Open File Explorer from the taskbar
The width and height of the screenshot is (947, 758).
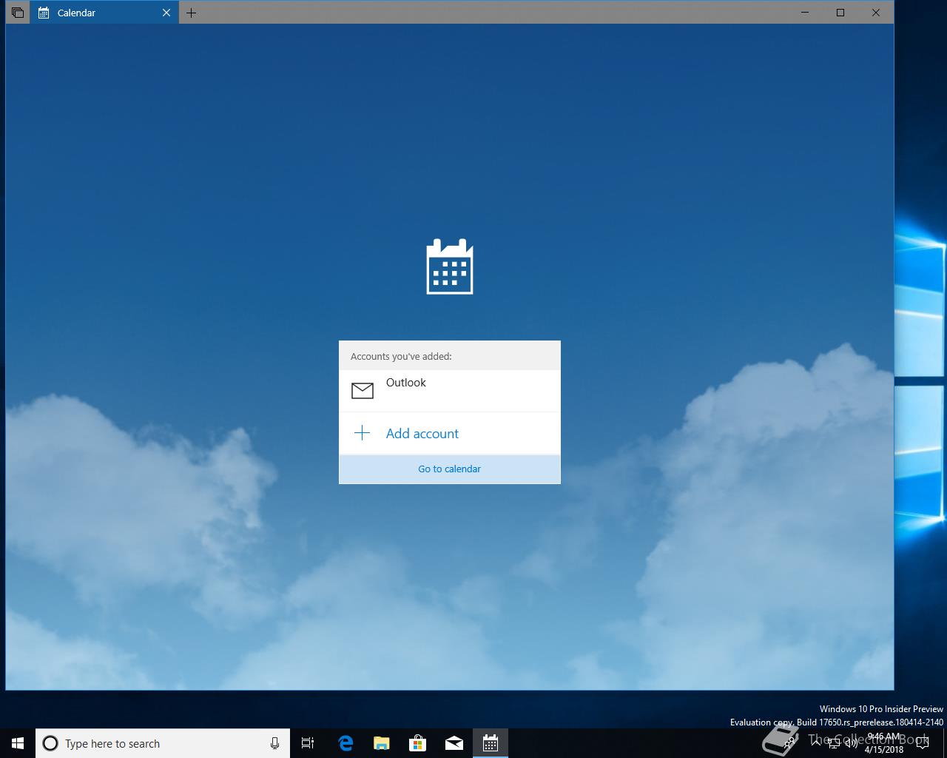point(382,743)
